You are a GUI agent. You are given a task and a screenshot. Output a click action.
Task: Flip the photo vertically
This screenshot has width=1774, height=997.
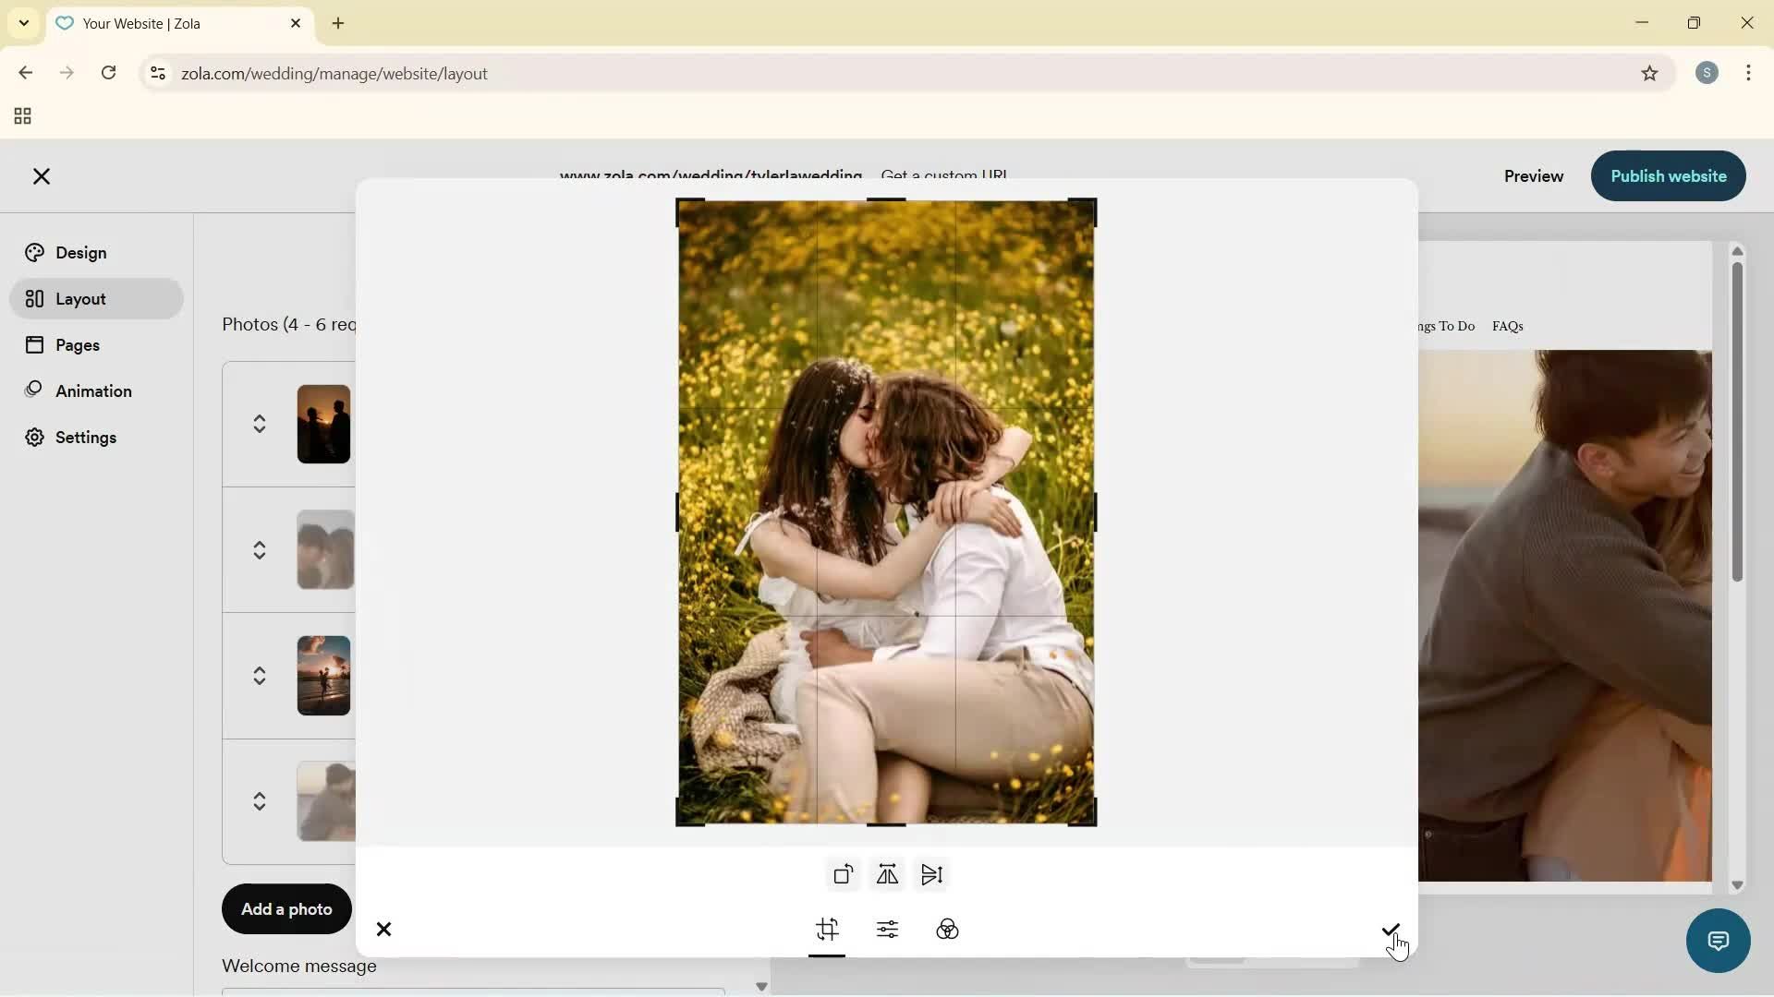point(931,874)
